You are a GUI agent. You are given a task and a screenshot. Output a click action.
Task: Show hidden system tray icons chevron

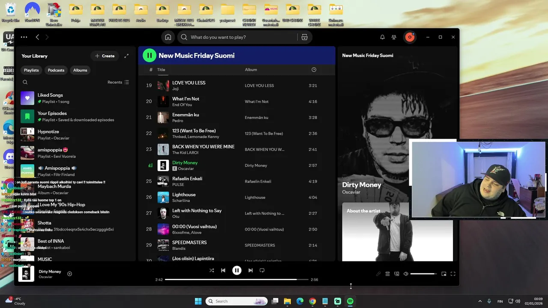[479, 301]
